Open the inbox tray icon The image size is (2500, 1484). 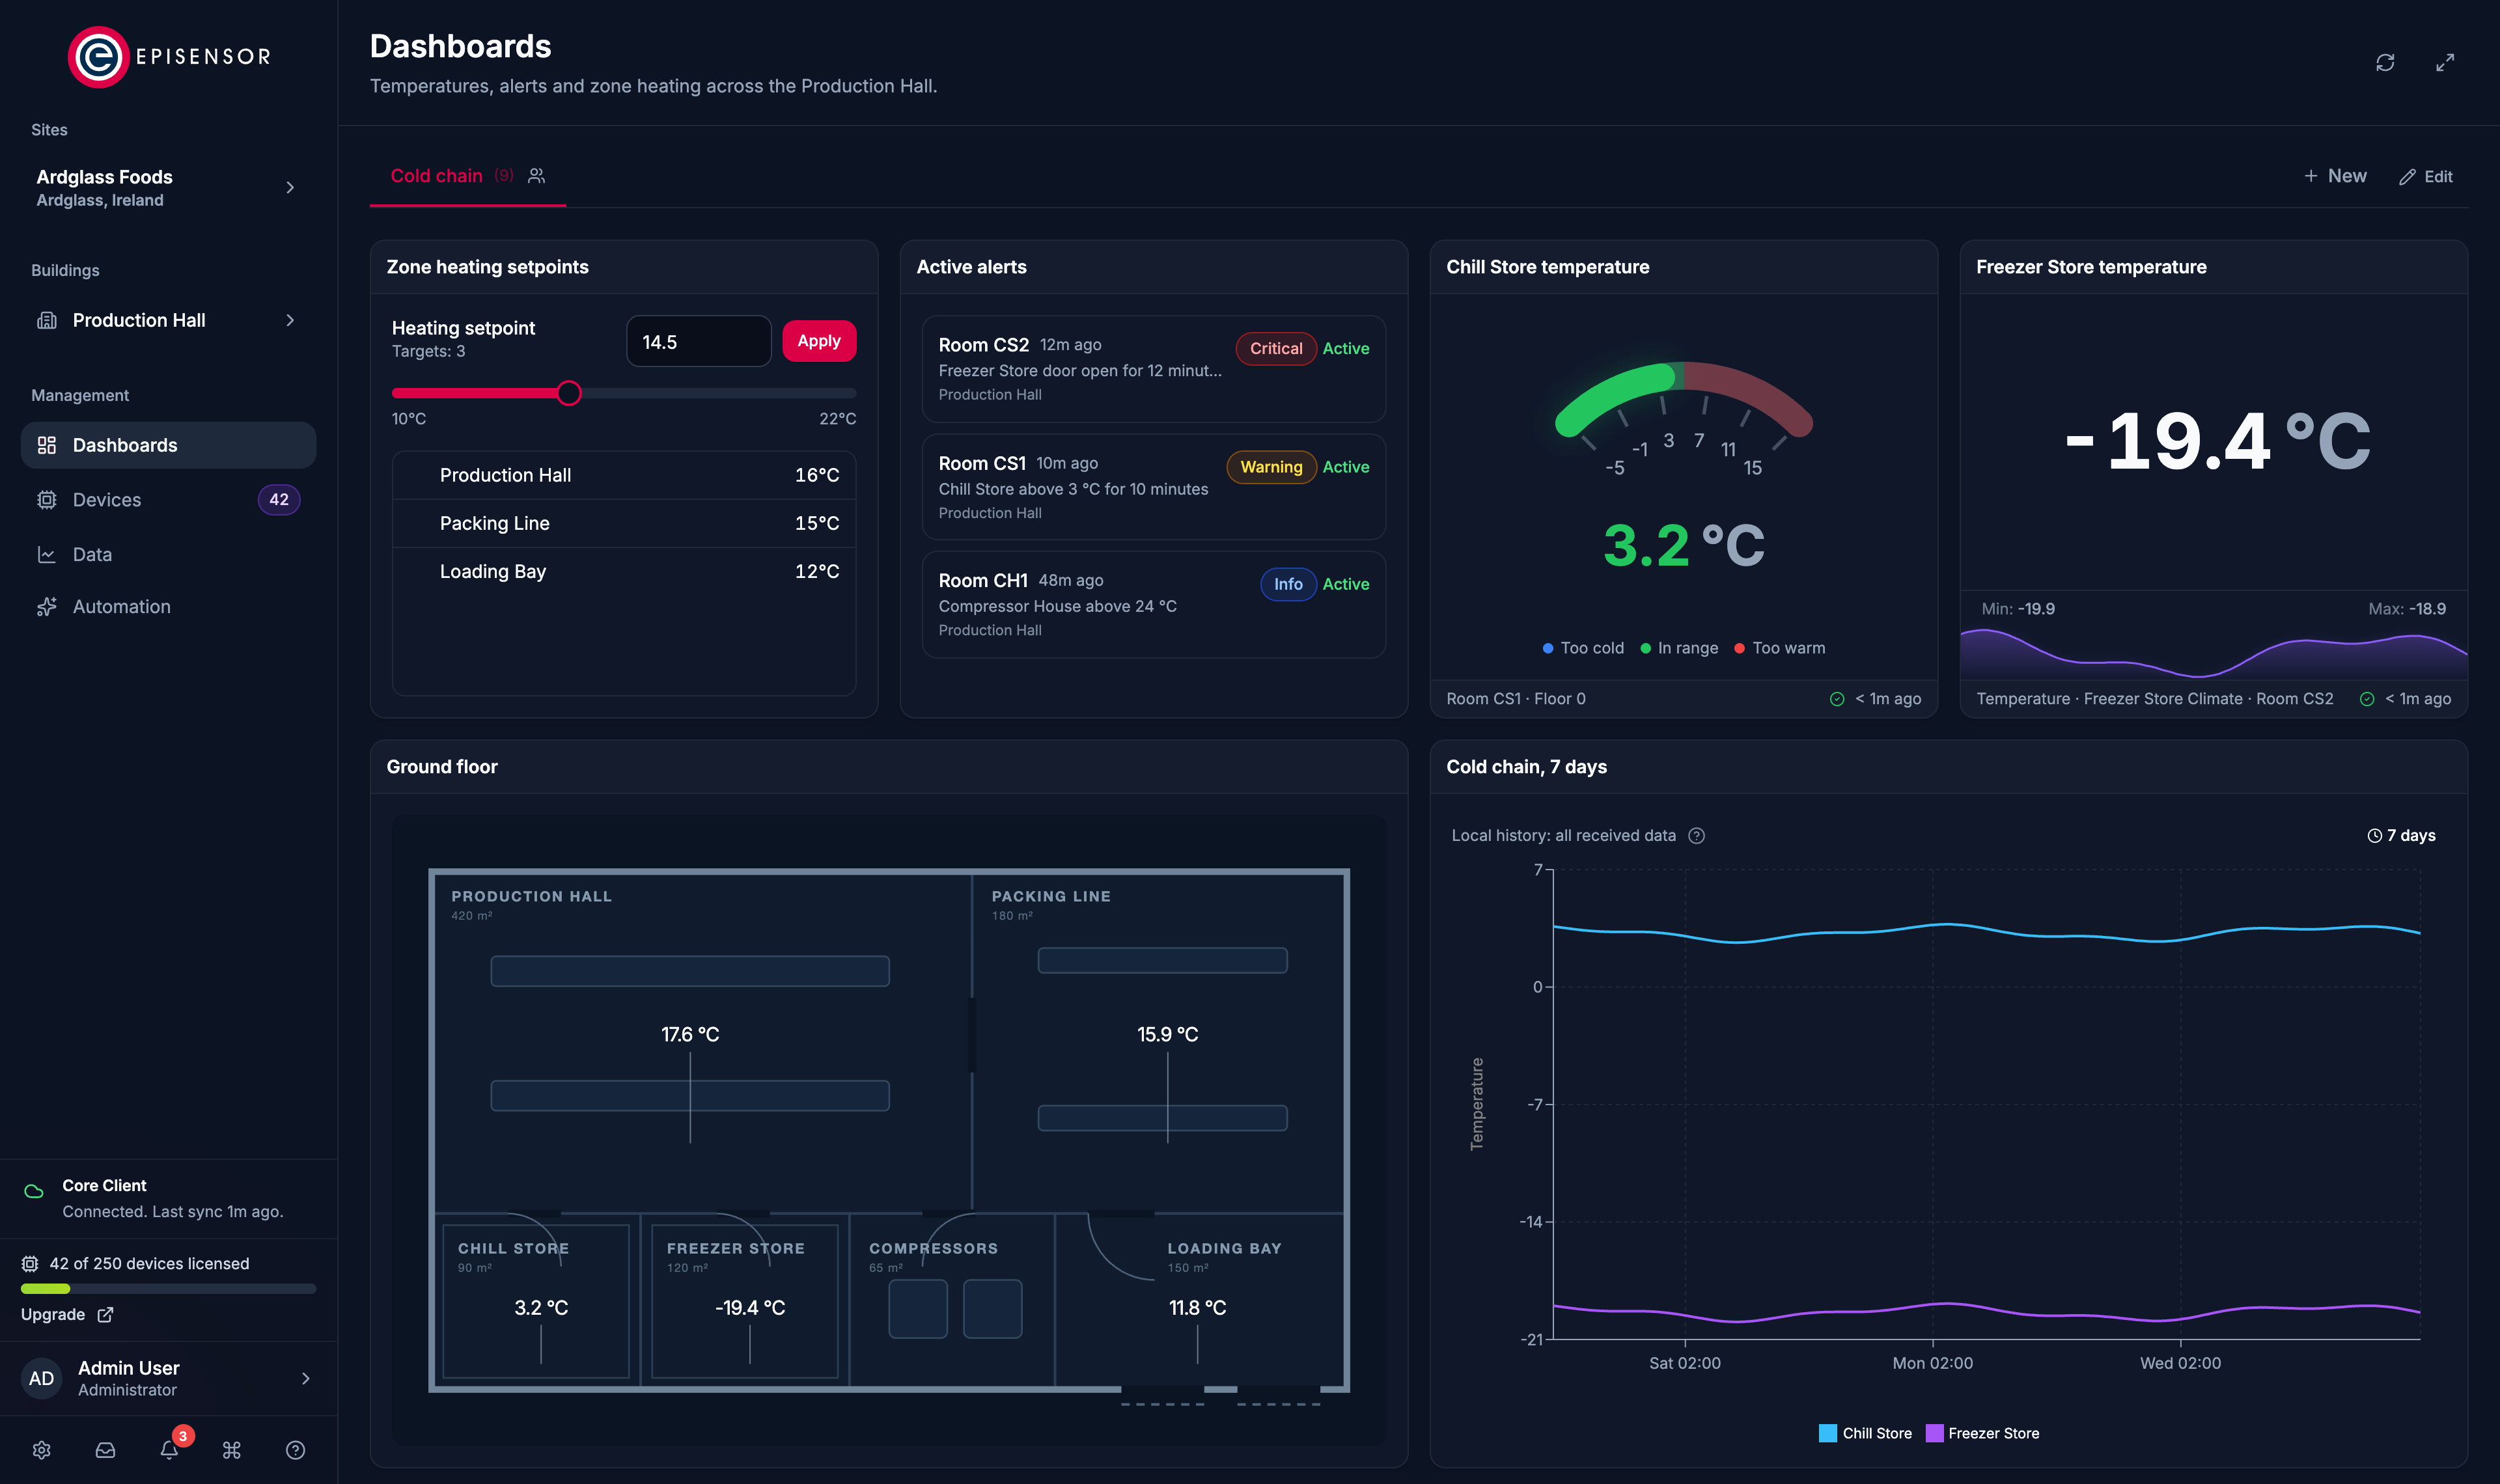coord(105,1450)
